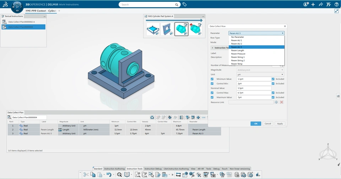Click the magnifier Fit All icon

click(119, 174)
